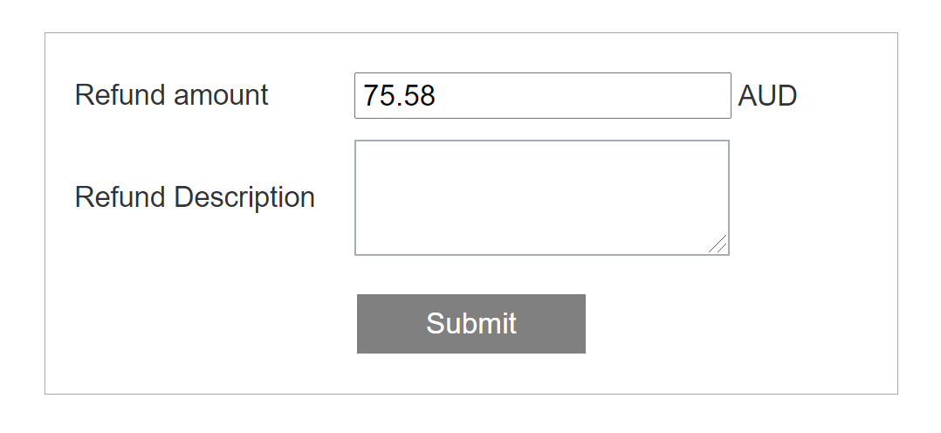Click inside the Refund Description text area

(541, 197)
